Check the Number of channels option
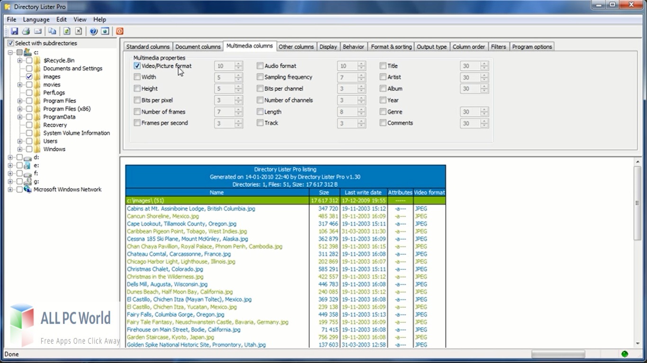 [260, 100]
